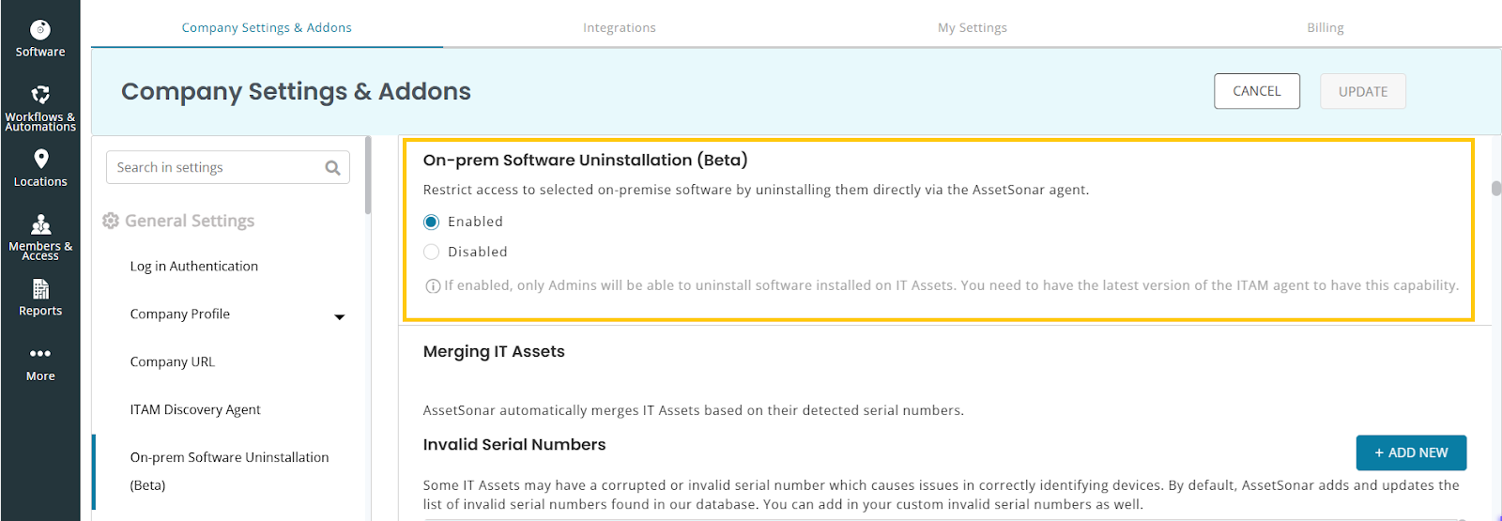1502x521 pixels.
Task: Open Company URL settings
Action: [x=173, y=362]
